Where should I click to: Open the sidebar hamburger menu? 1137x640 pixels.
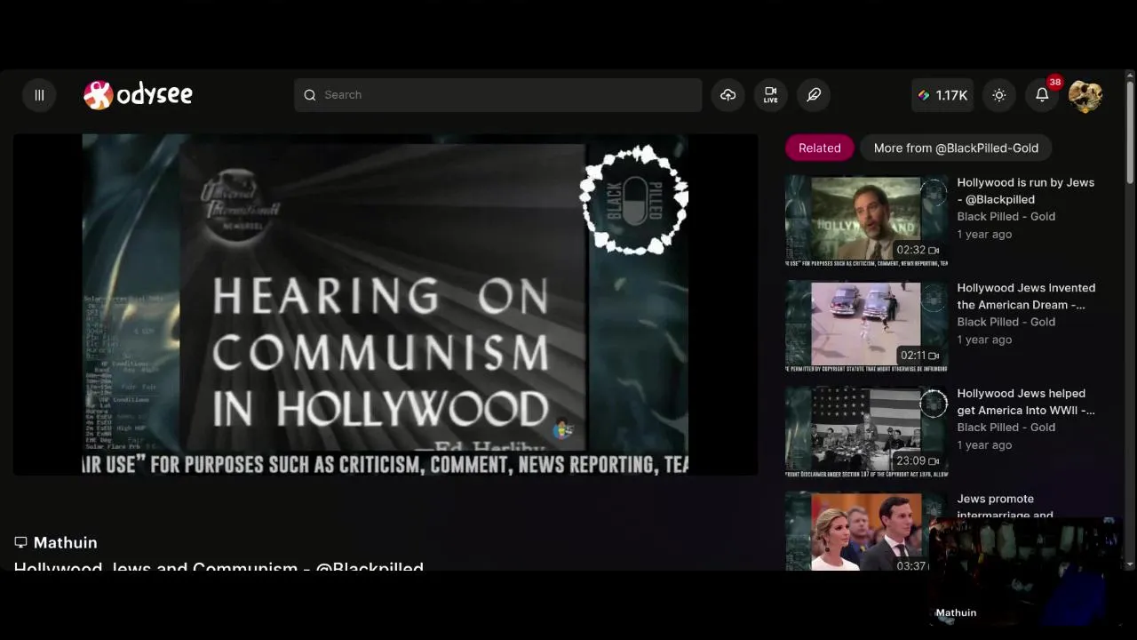[39, 95]
